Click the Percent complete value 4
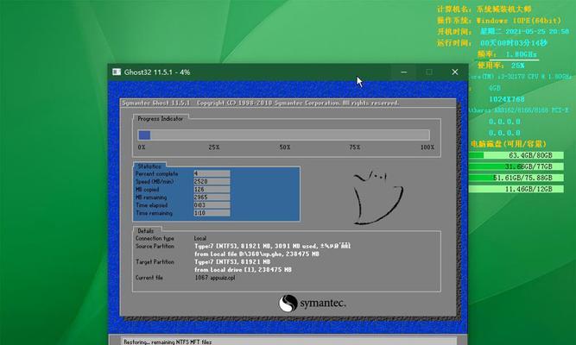This screenshot has width=576, height=345. point(212,173)
